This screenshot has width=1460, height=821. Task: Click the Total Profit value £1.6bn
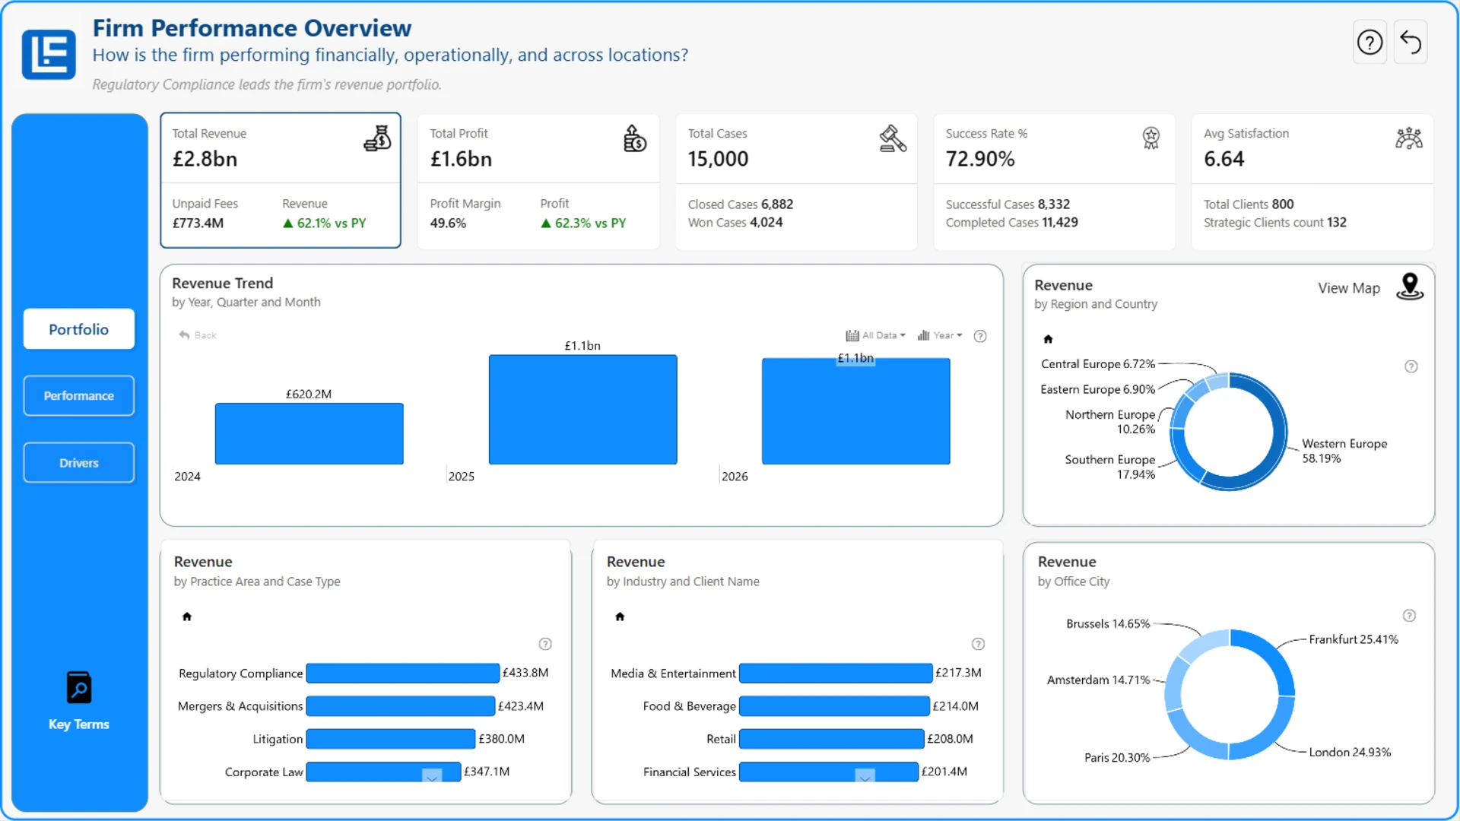462,159
